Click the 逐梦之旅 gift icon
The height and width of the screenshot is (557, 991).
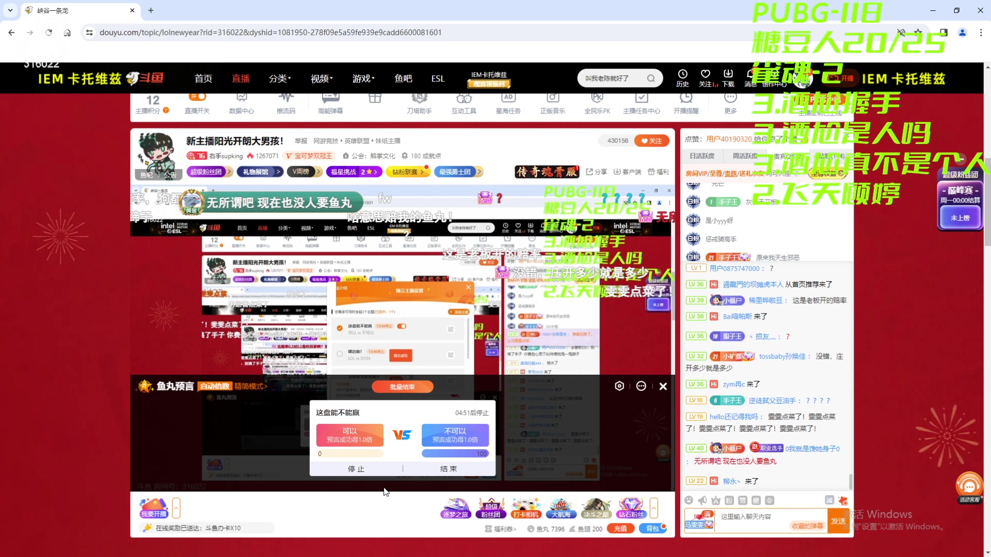(x=456, y=508)
